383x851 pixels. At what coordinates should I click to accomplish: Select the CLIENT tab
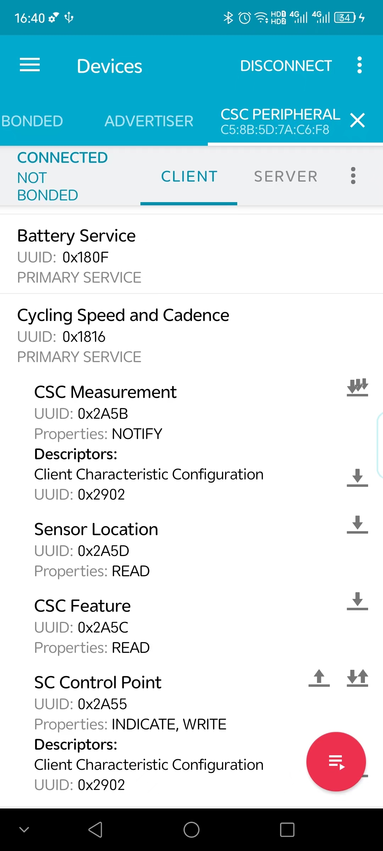pyautogui.click(x=189, y=176)
